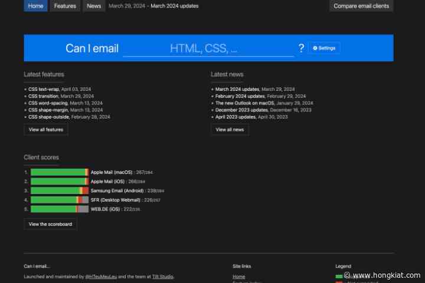425x283 pixels.
Task: Click View all features button
Action: (46, 130)
